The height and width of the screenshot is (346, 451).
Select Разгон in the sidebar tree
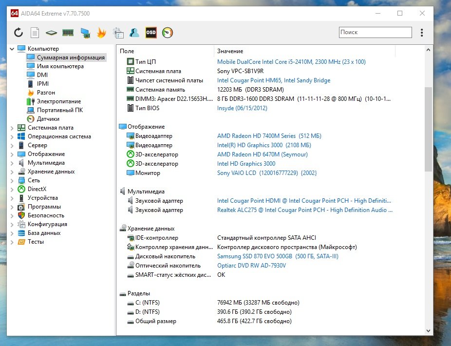[46, 93]
